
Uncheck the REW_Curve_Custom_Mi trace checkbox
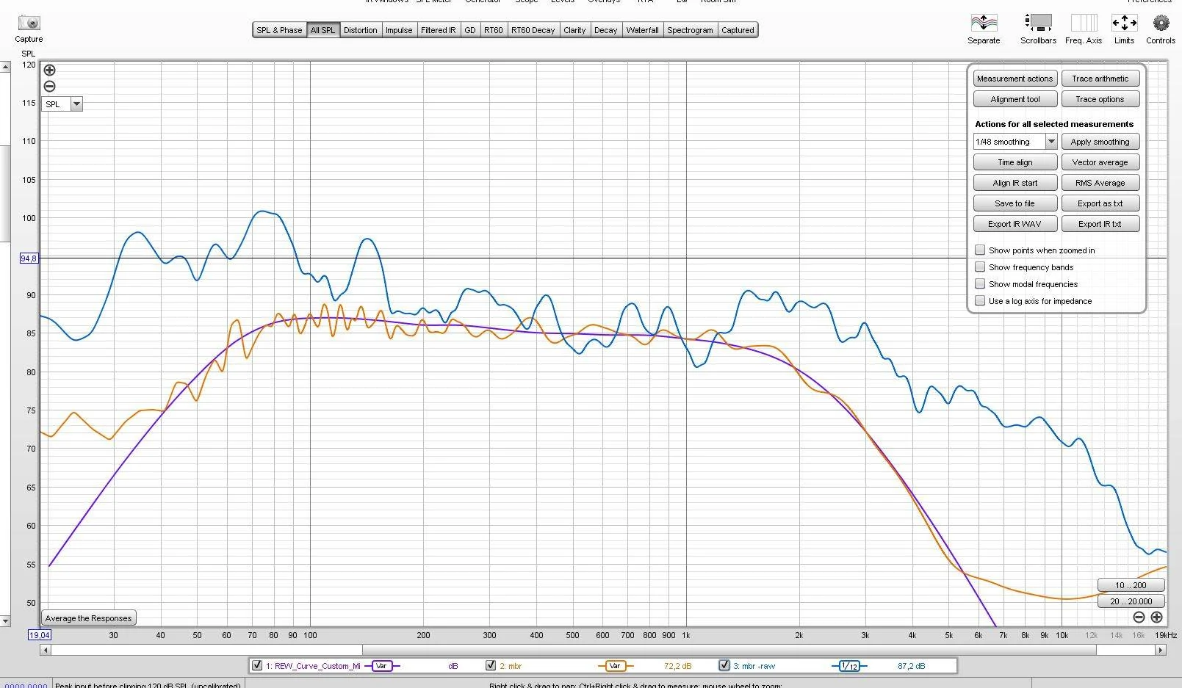point(257,665)
